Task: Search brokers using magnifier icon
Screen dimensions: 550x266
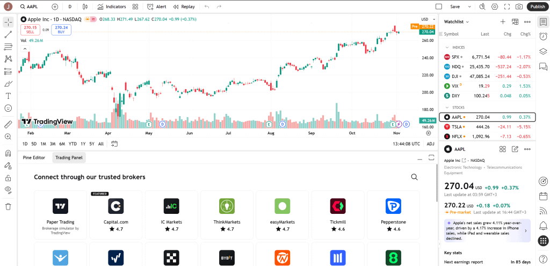Action: click(x=414, y=177)
